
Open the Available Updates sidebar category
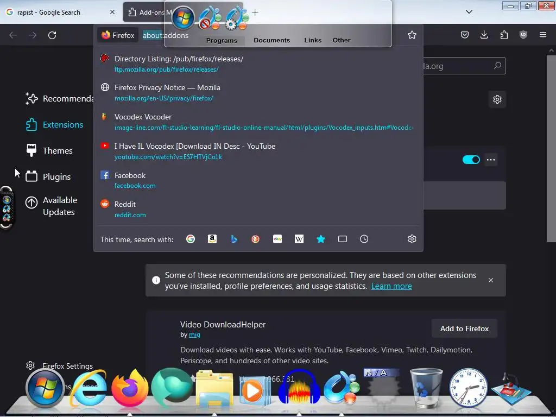point(52,206)
